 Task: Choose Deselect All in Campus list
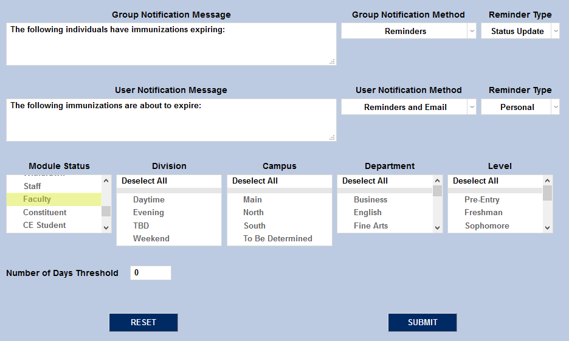pos(280,181)
